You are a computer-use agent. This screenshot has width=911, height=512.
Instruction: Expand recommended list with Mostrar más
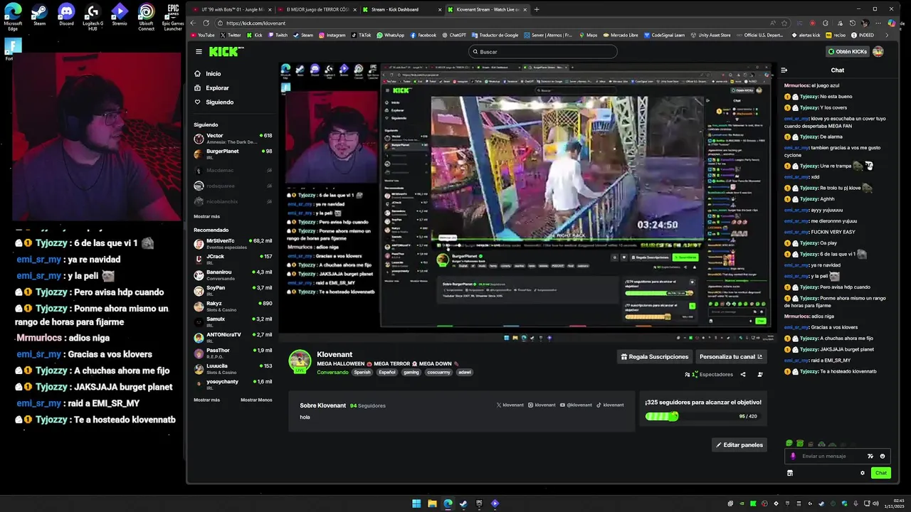206,400
